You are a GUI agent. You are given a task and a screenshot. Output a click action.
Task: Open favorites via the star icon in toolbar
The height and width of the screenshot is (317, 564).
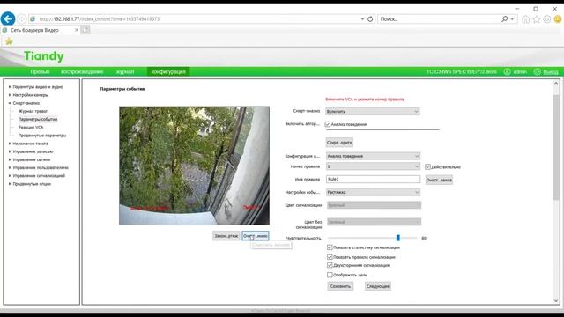[x=537, y=19]
